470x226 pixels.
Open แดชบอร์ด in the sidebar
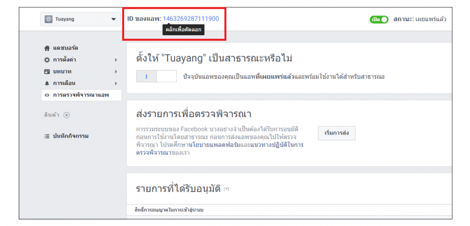[65, 48]
